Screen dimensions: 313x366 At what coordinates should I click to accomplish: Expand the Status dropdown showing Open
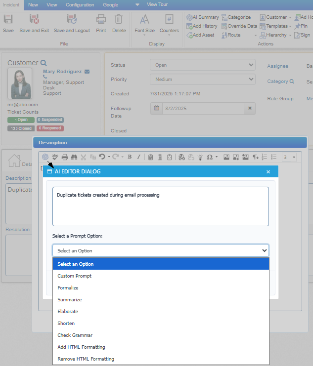pos(203,65)
